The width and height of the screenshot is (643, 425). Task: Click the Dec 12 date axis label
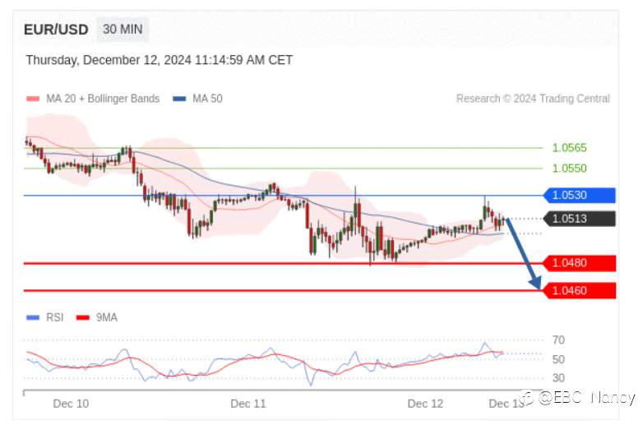pyautogui.click(x=425, y=404)
